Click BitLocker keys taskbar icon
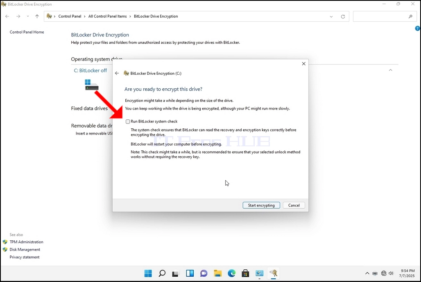The width and height of the screenshot is (421, 282). pyautogui.click(x=274, y=273)
